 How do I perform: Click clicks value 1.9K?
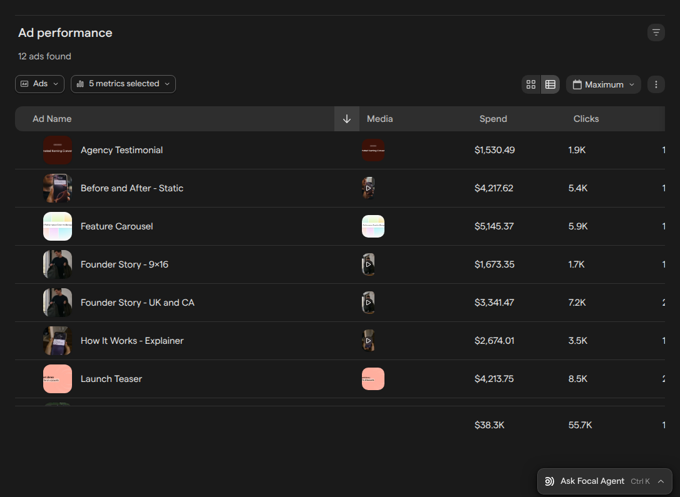click(577, 150)
